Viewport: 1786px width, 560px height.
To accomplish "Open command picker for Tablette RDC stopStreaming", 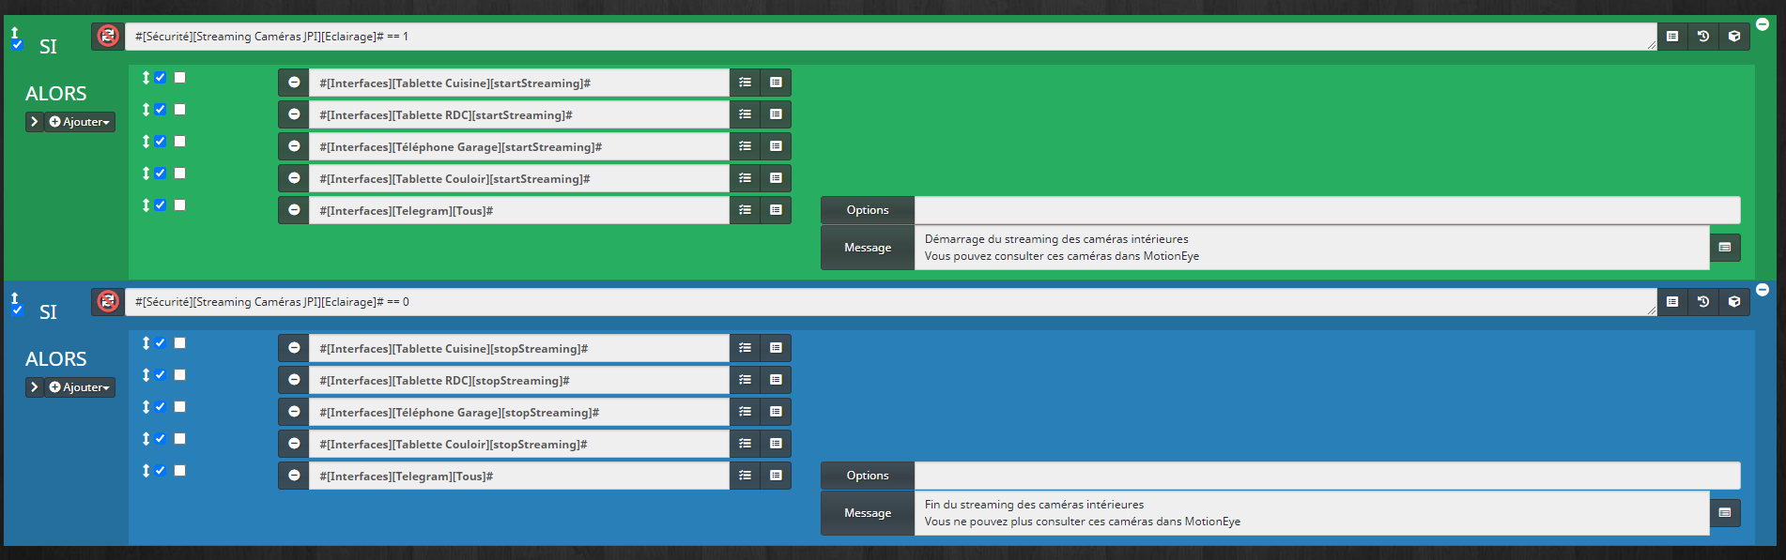I will pyautogui.click(x=776, y=380).
